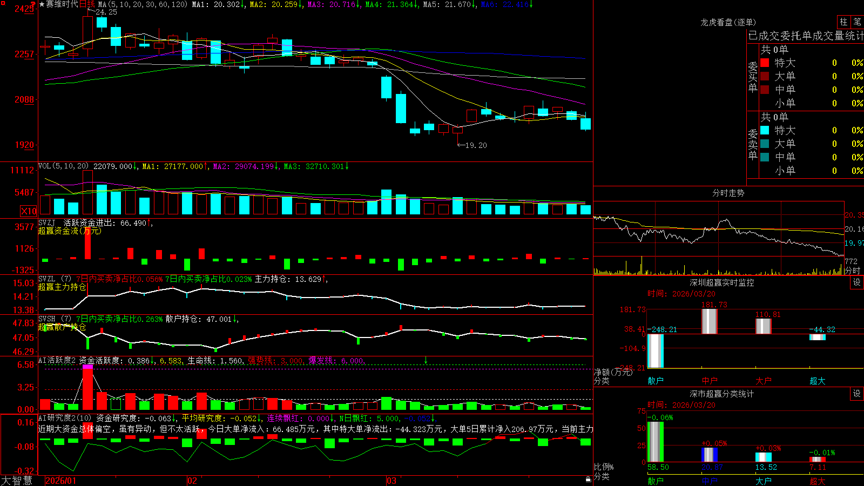Click the SVZJ indicator name
The height and width of the screenshot is (486, 864).
pos(47,222)
